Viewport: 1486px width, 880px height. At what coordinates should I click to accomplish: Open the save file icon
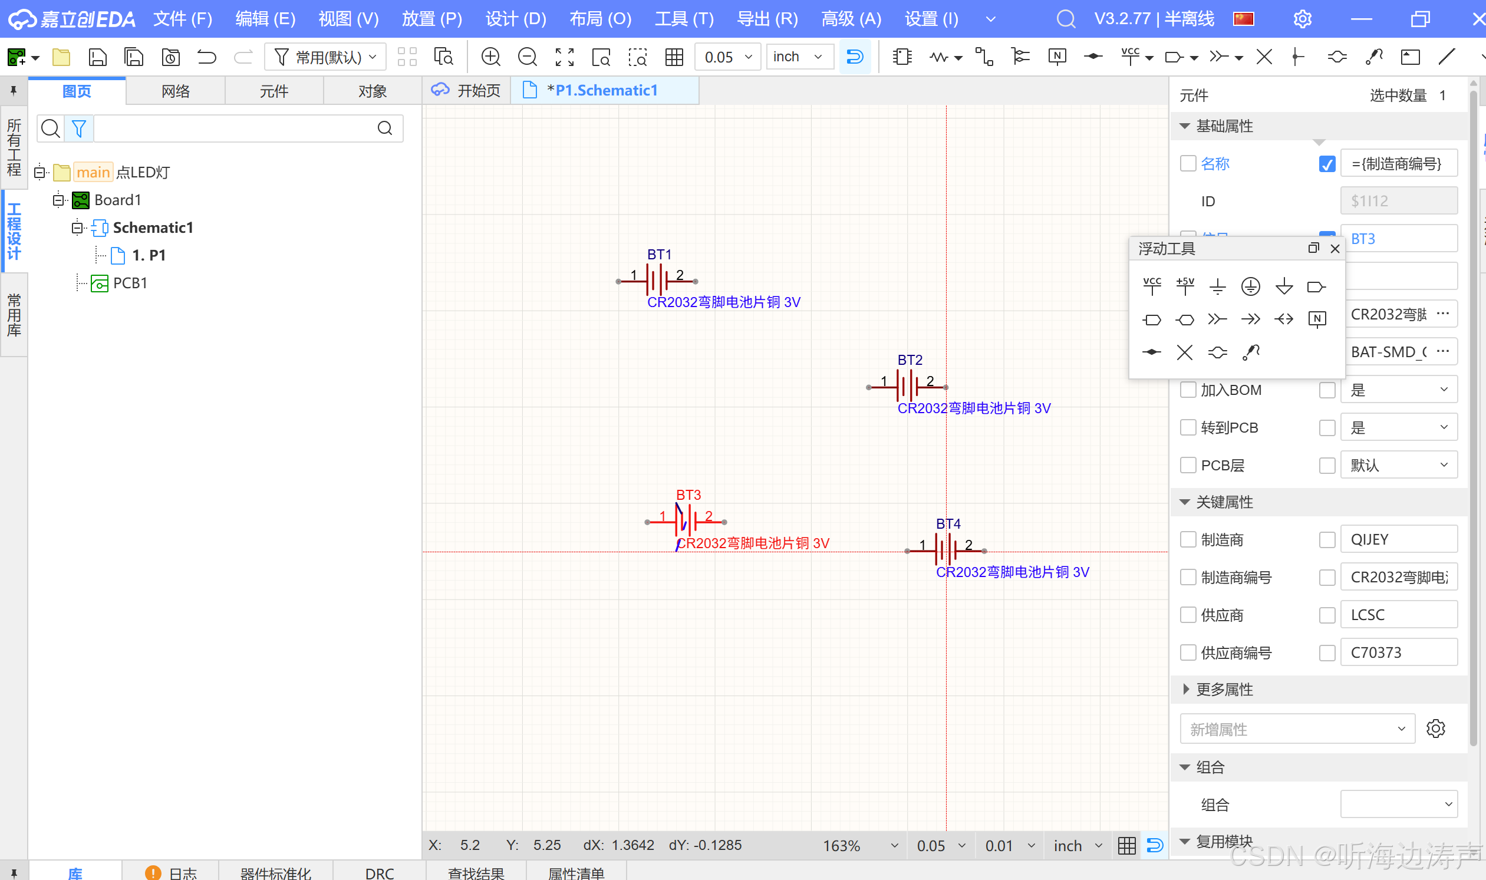(97, 57)
